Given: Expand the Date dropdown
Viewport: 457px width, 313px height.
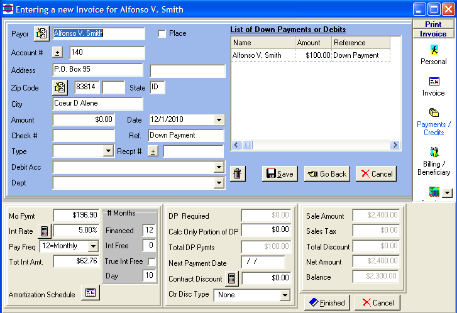Looking at the screenshot, I should tap(219, 119).
